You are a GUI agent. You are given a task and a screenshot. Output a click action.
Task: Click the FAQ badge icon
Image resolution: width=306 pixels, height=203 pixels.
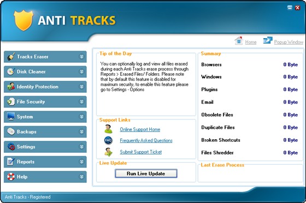(108, 140)
